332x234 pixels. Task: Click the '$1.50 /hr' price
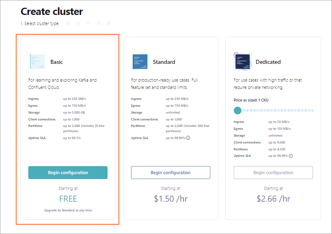click(171, 199)
